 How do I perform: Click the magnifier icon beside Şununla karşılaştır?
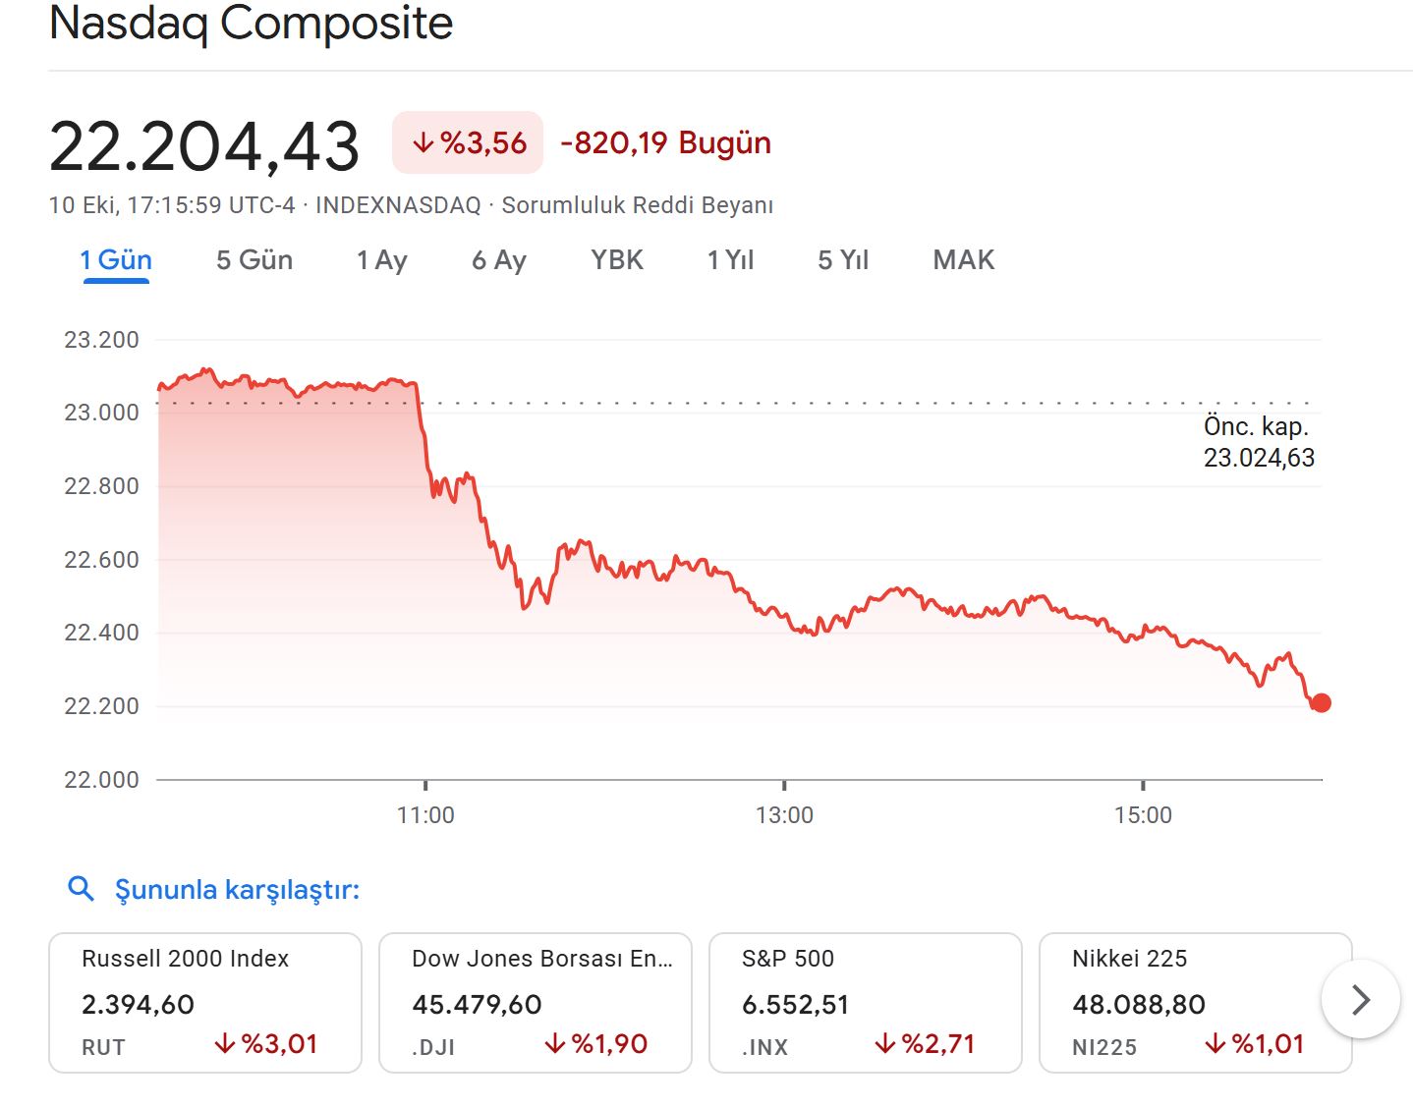click(81, 890)
